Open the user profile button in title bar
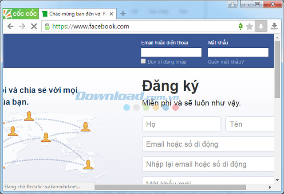This screenshot has width=284, height=194. click(233, 4)
